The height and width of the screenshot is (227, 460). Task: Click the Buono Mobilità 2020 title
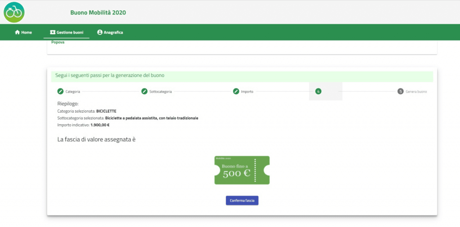point(98,13)
